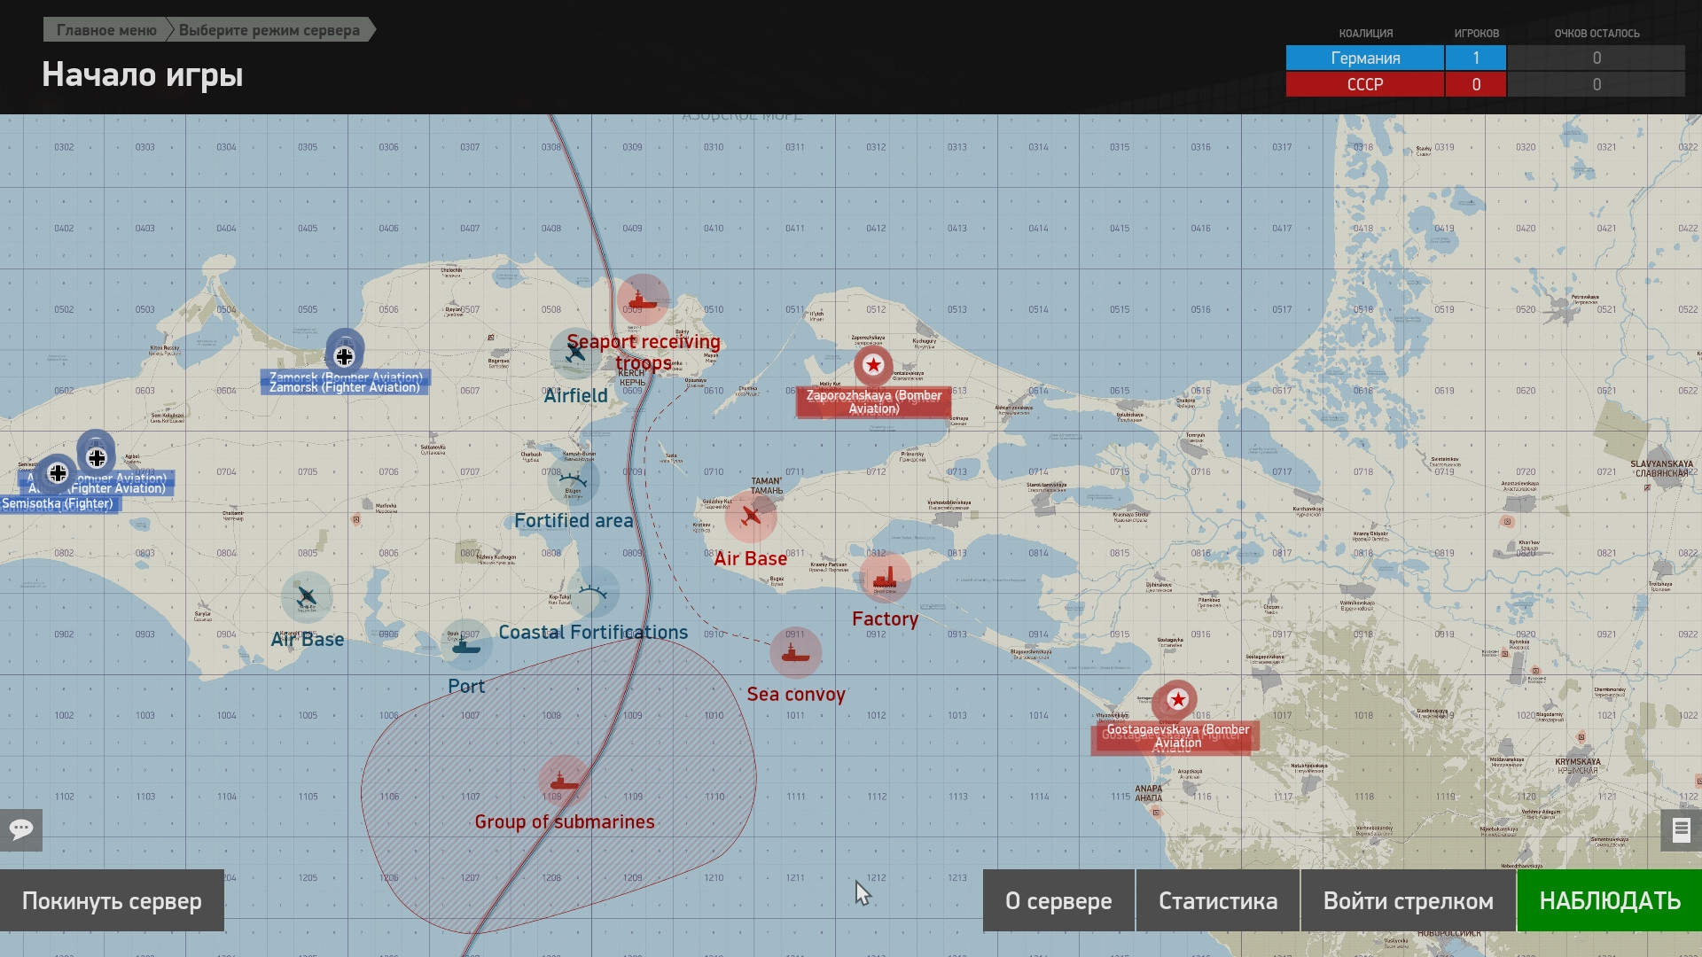Viewport: 1702px width, 957px height.
Task: Select the Factory icon
Action: coord(885,579)
